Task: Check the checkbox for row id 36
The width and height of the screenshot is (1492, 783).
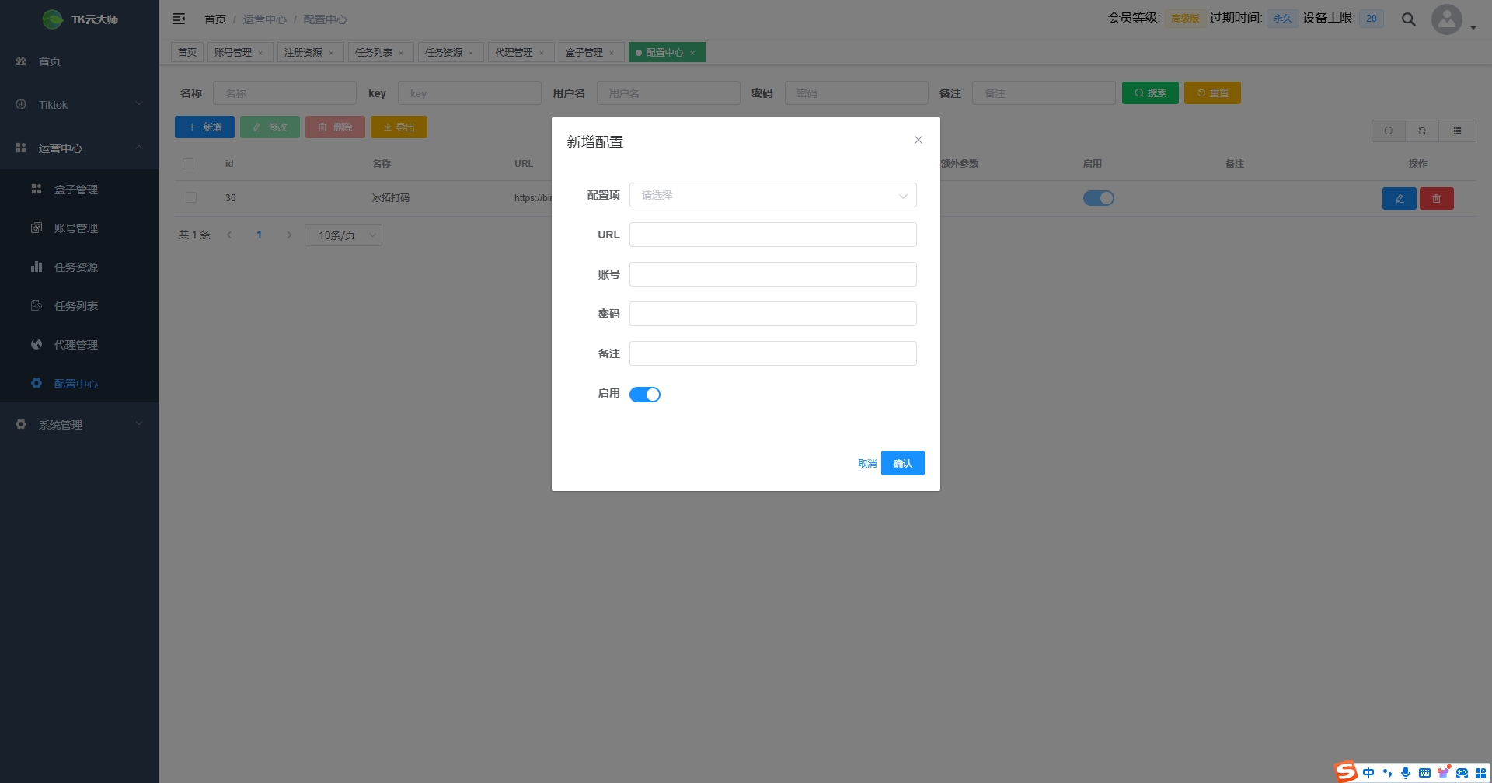Action: tap(191, 197)
